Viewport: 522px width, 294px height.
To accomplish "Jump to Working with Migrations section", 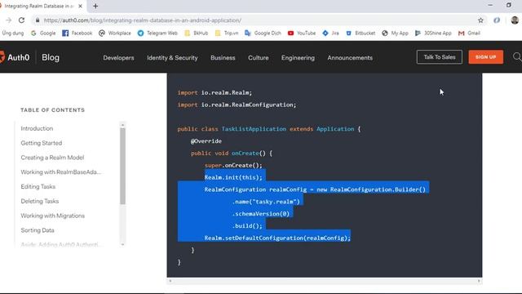I will tap(52, 216).
